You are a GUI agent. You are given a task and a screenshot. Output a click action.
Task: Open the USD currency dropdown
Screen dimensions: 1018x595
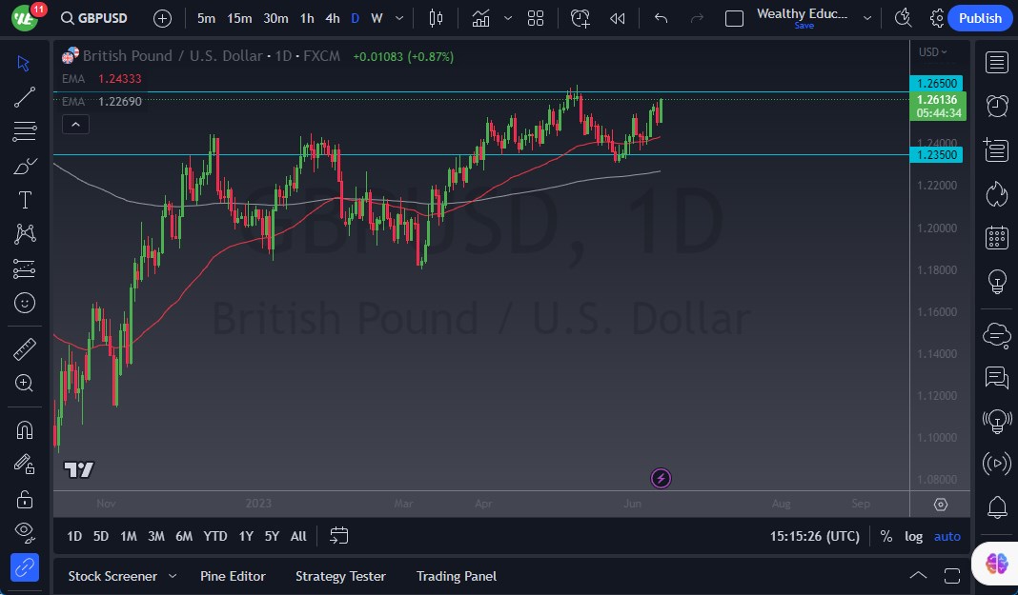click(932, 51)
